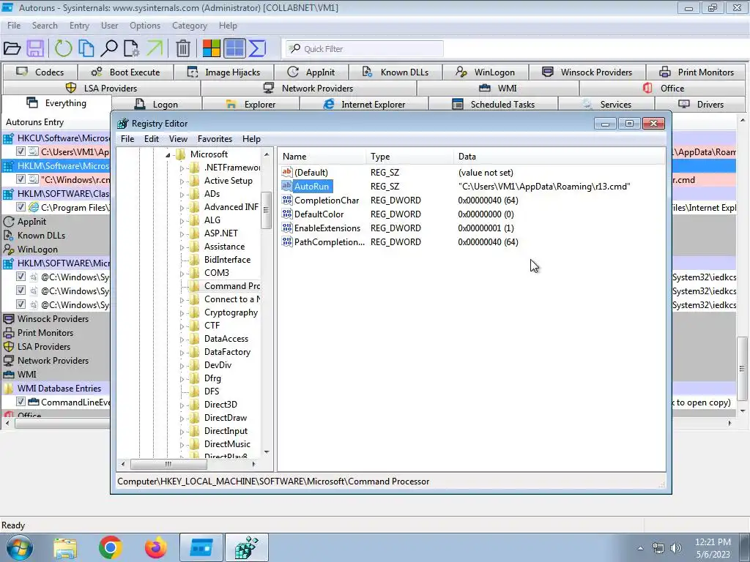Image resolution: width=750 pixels, height=562 pixels.
Task: Expand the Active Setup registry key
Action: (182, 181)
